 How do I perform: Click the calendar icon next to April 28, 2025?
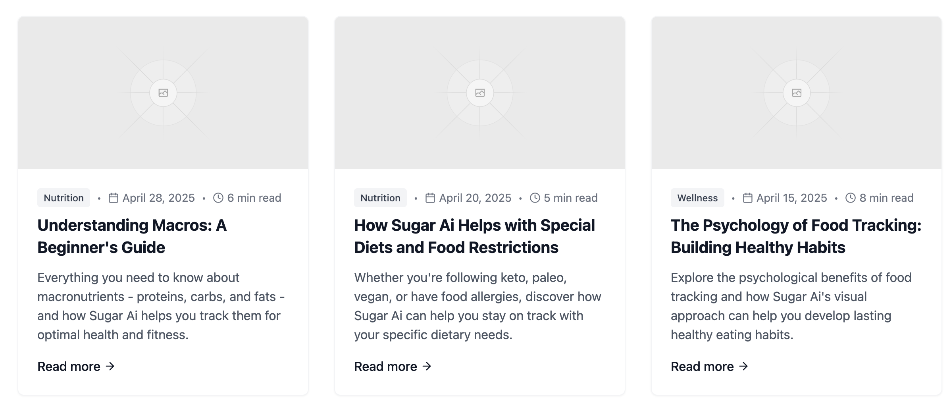114,197
